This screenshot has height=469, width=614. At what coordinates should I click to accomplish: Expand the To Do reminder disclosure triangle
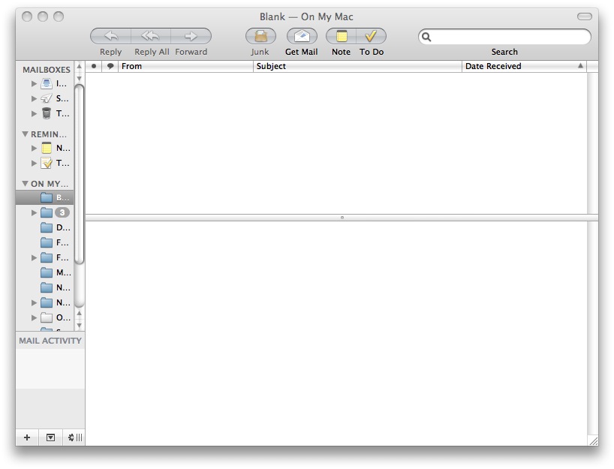pos(34,163)
